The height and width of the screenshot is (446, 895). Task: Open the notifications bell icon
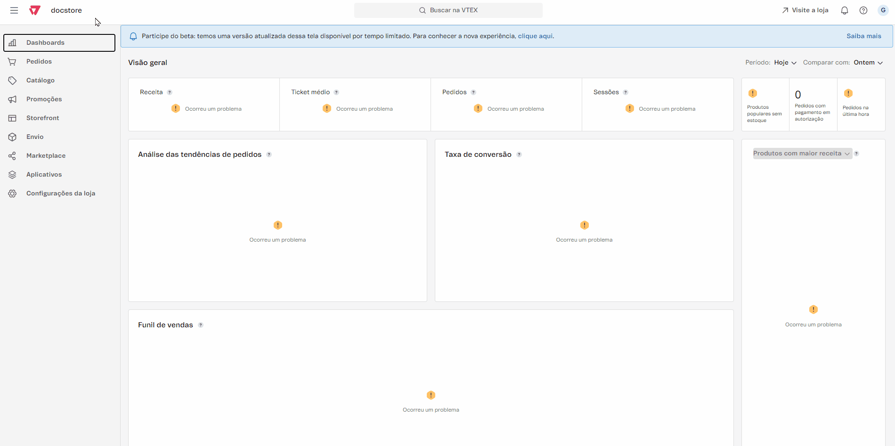(845, 10)
